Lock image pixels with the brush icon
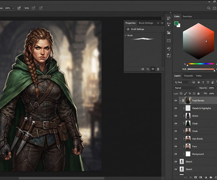217x180 pixels. [185, 93]
